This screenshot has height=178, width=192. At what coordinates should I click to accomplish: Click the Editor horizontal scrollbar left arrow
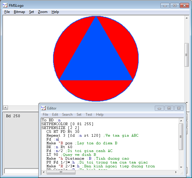(44, 172)
